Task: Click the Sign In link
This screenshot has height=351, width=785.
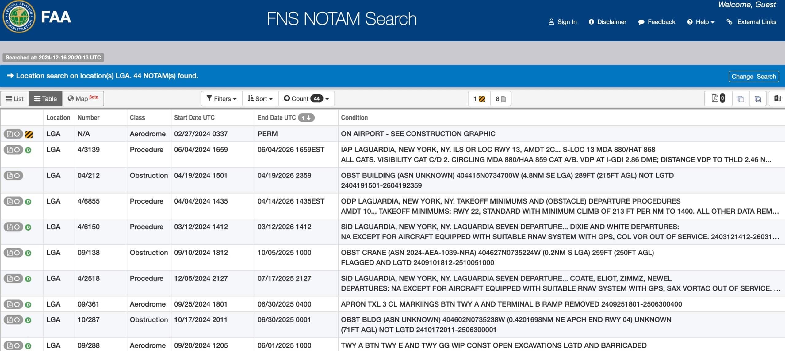Action: (562, 22)
